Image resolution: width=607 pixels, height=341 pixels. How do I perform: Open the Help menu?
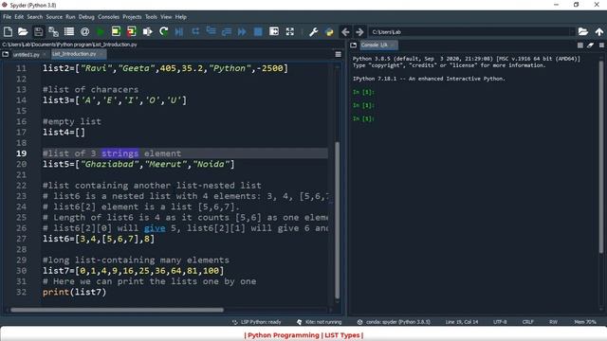[x=181, y=17]
